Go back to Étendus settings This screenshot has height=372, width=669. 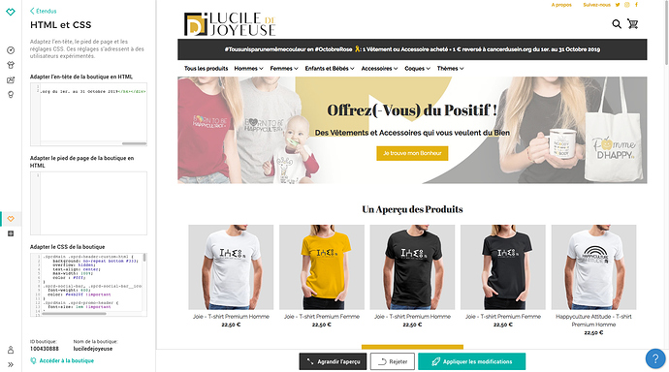click(43, 11)
